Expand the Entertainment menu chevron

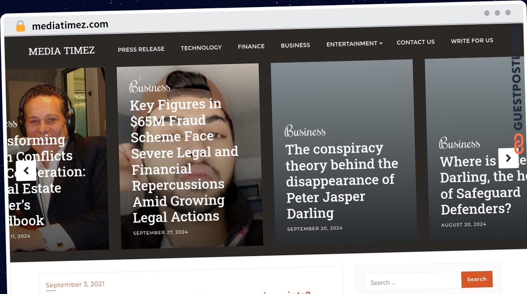[381, 43]
